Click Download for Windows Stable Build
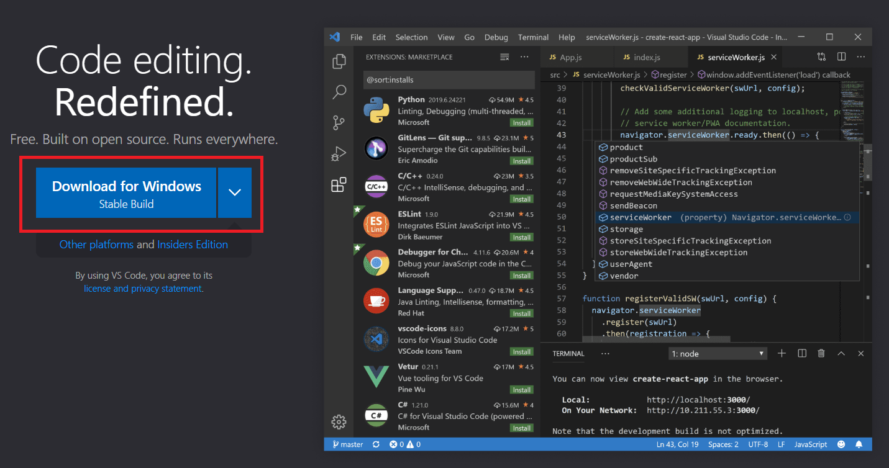Viewport: 889px width, 468px height. coord(126,192)
